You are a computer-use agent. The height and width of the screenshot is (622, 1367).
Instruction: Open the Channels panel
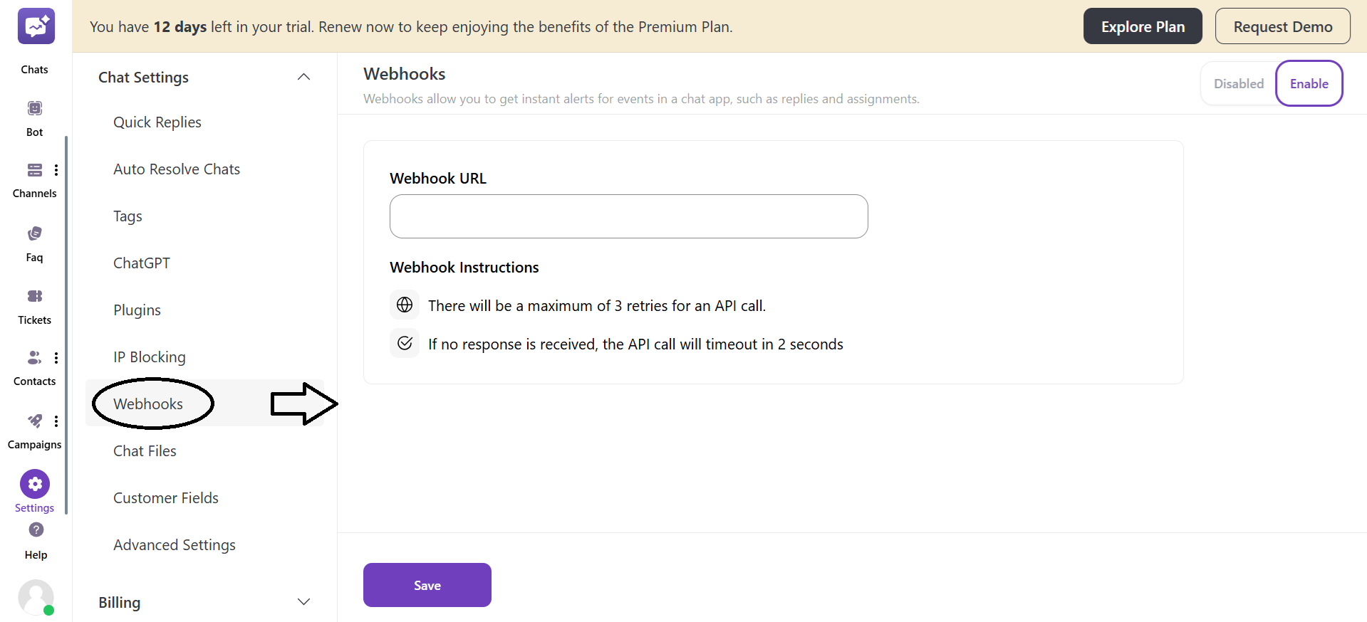pos(34,171)
